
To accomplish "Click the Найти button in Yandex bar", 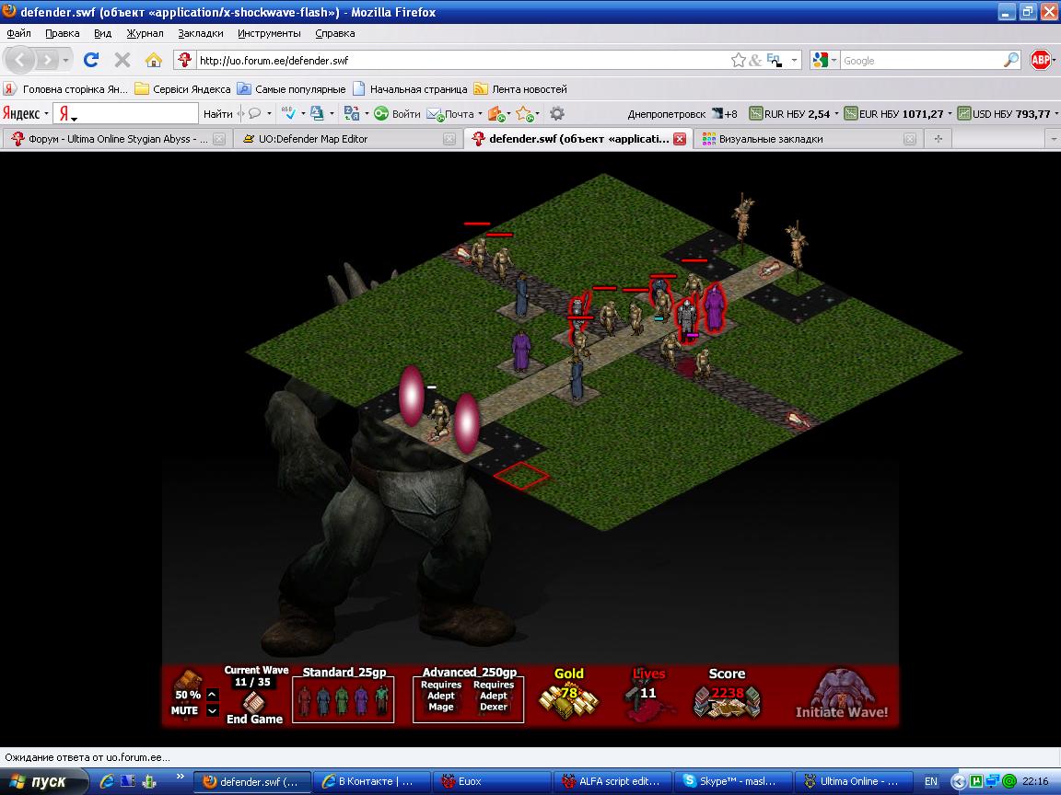I will [218, 113].
